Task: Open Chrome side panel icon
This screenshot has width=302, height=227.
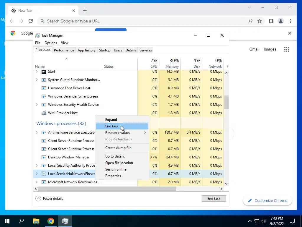Action: (271, 21)
